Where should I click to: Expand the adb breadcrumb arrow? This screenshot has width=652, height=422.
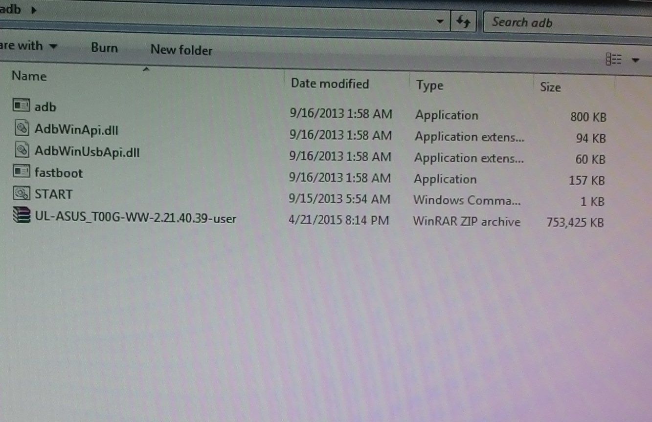tap(34, 10)
